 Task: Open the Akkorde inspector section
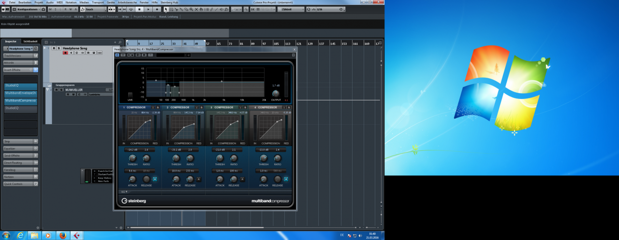click(21, 63)
